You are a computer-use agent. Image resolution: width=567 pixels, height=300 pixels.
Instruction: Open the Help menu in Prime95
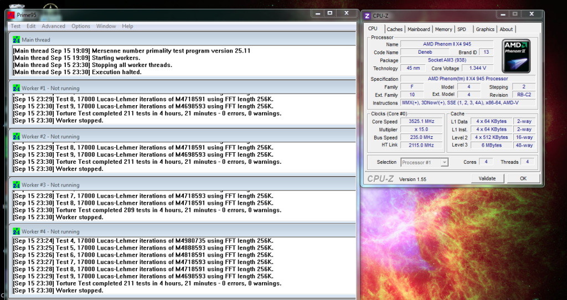click(x=127, y=26)
